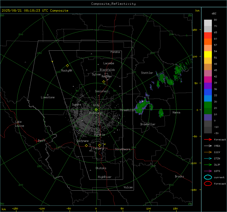Click the RedDeer city label
The width and height of the screenshot is (227, 212).
[x=107, y=76]
